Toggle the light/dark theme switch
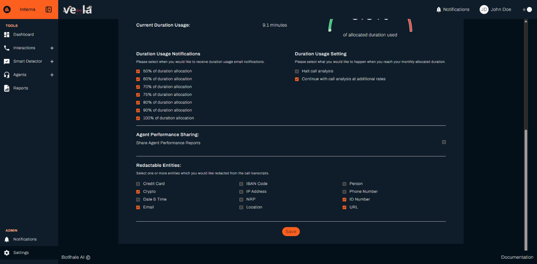This screenshot has width=537, height=264. 527,9
